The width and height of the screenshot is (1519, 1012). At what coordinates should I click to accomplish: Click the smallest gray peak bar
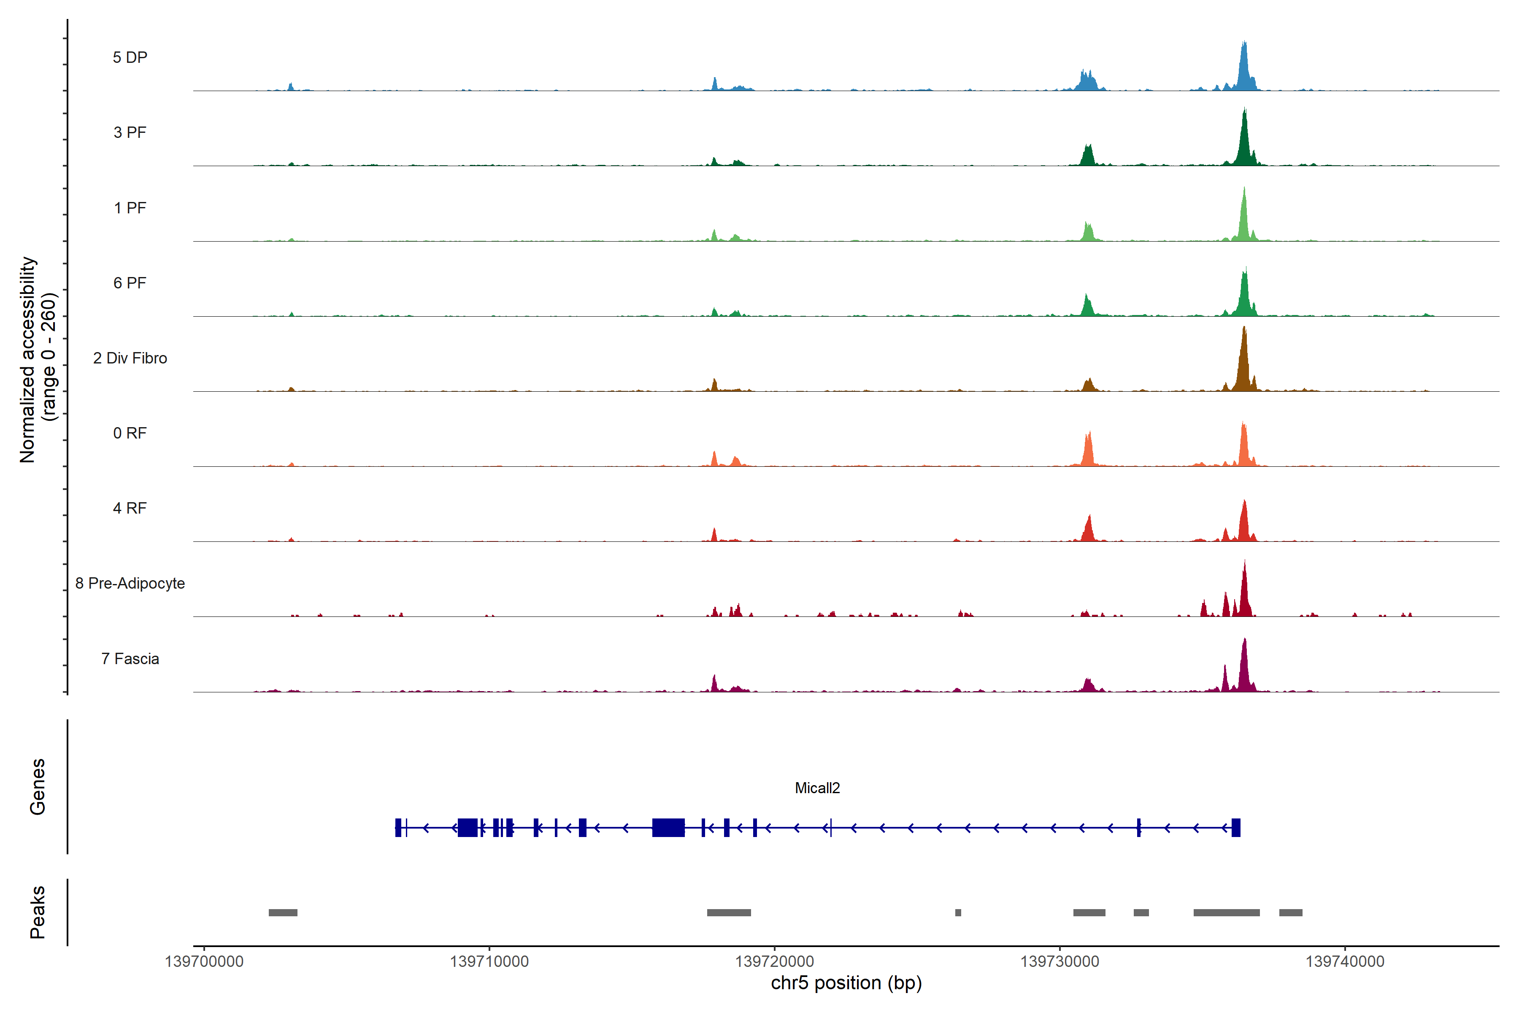point(958,912)
